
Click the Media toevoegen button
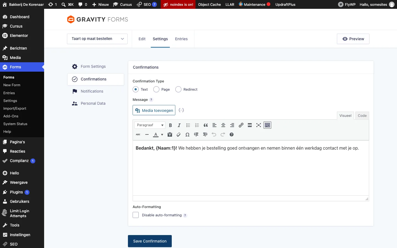click(x=154, y=110)
